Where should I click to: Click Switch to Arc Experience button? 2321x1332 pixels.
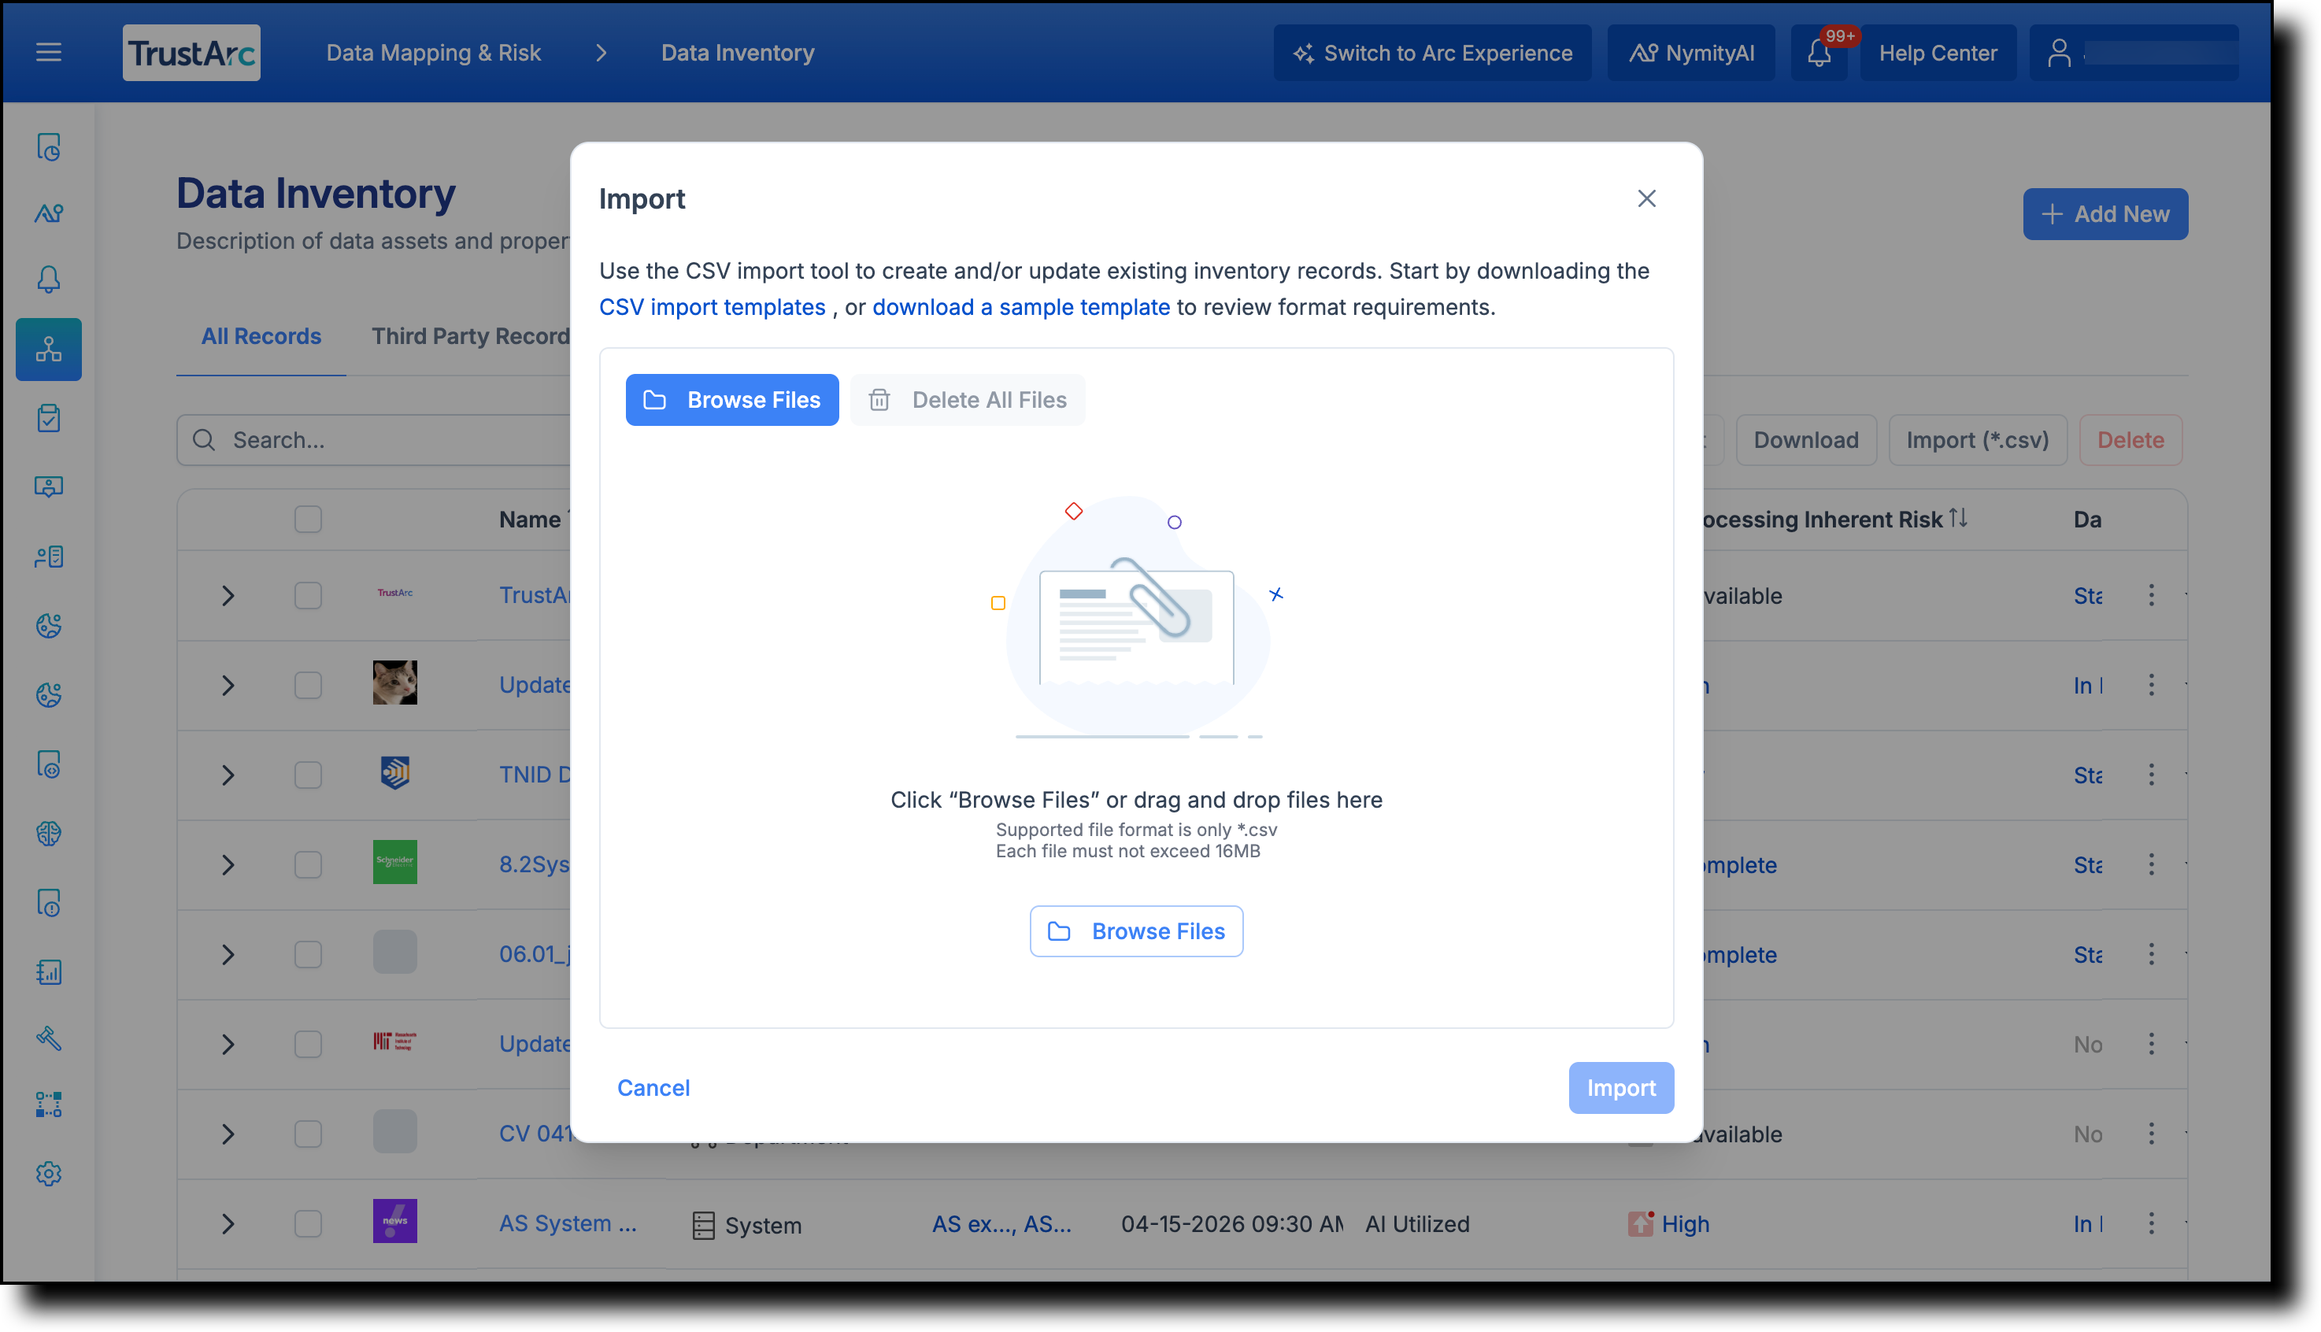(1433, 52)
